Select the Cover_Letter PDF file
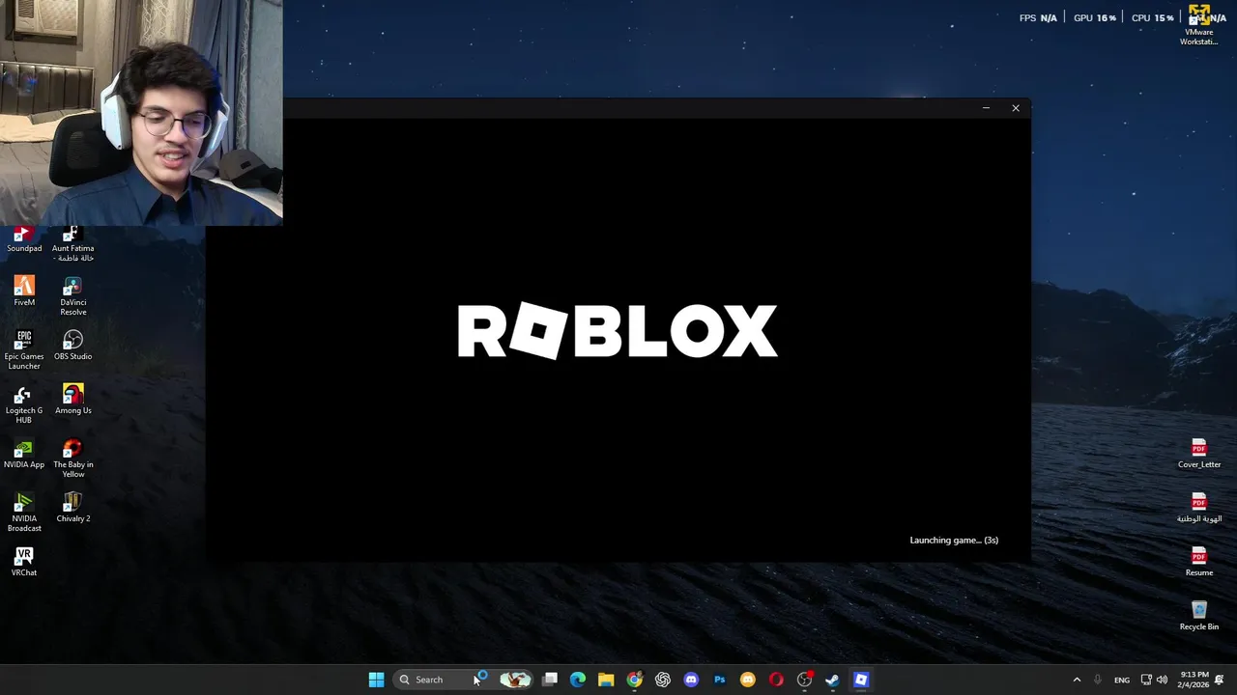The width and height of the screenshot is (1237, 695). coord(1199,454)
